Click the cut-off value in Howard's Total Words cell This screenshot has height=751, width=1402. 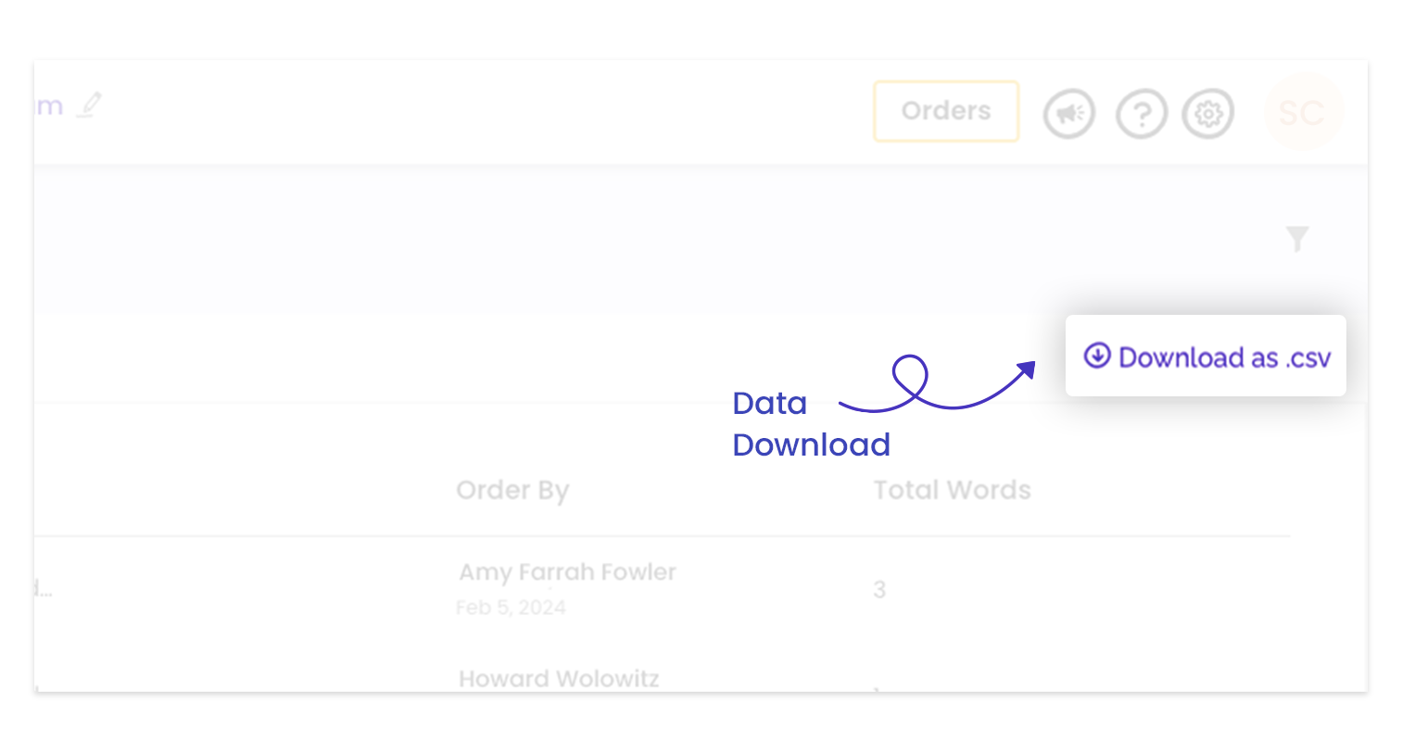[x=878, y=689]
